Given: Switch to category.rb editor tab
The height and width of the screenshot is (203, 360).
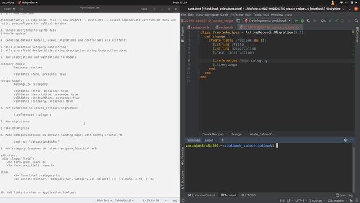Looking at the screenshot, I should pyautogui.click(x=199, y=27).
